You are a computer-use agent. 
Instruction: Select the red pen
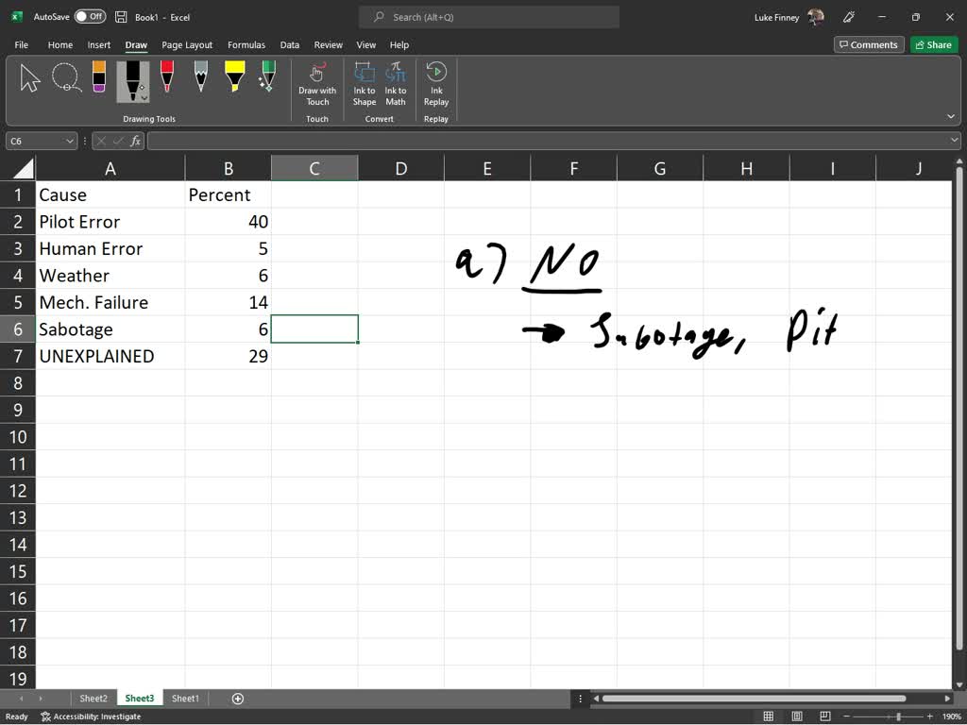(167, 77)
